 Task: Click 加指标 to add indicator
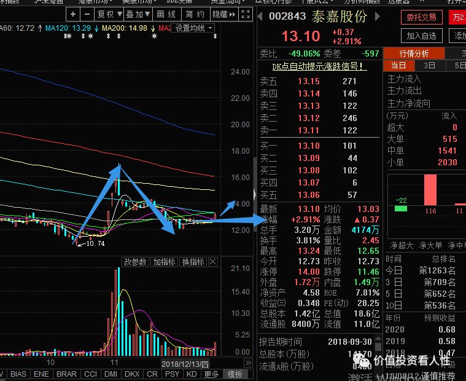(x=164, y=262)
